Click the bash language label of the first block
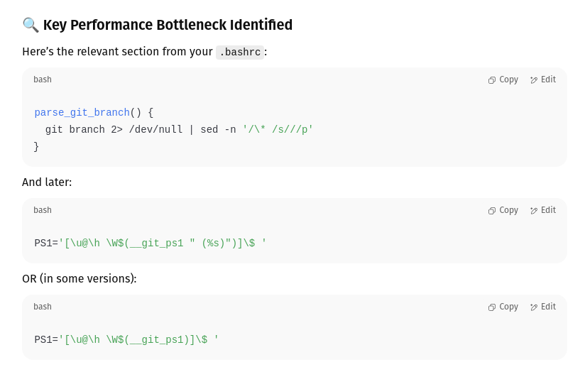This screenshot has width=585, height=367. pyautogui.click(x=43, y=80)
